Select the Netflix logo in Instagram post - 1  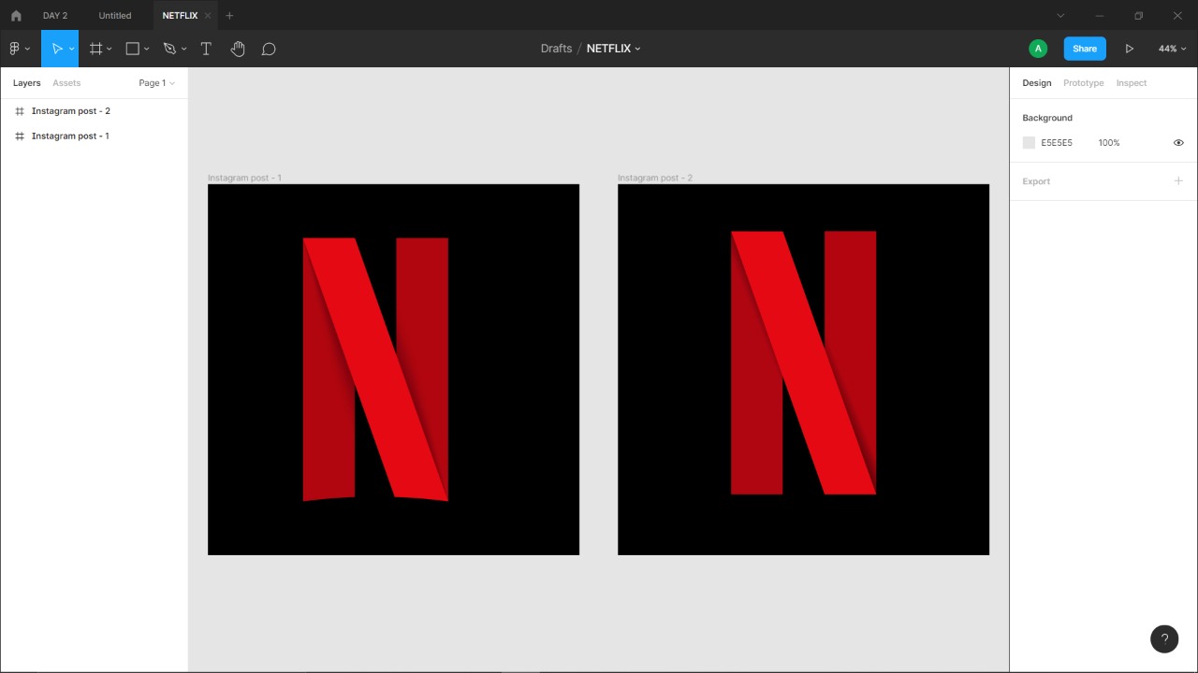point(375,369)
